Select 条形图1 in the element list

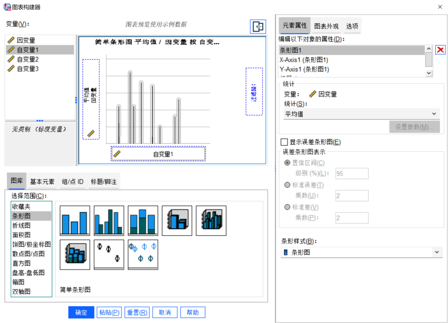352,50
